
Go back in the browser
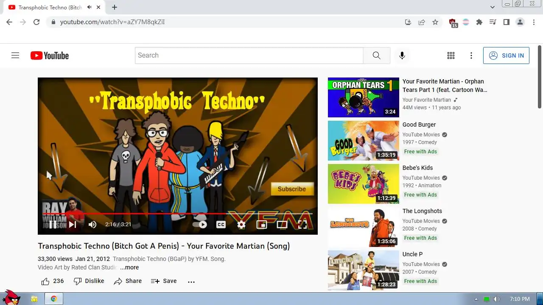point(9,22)
